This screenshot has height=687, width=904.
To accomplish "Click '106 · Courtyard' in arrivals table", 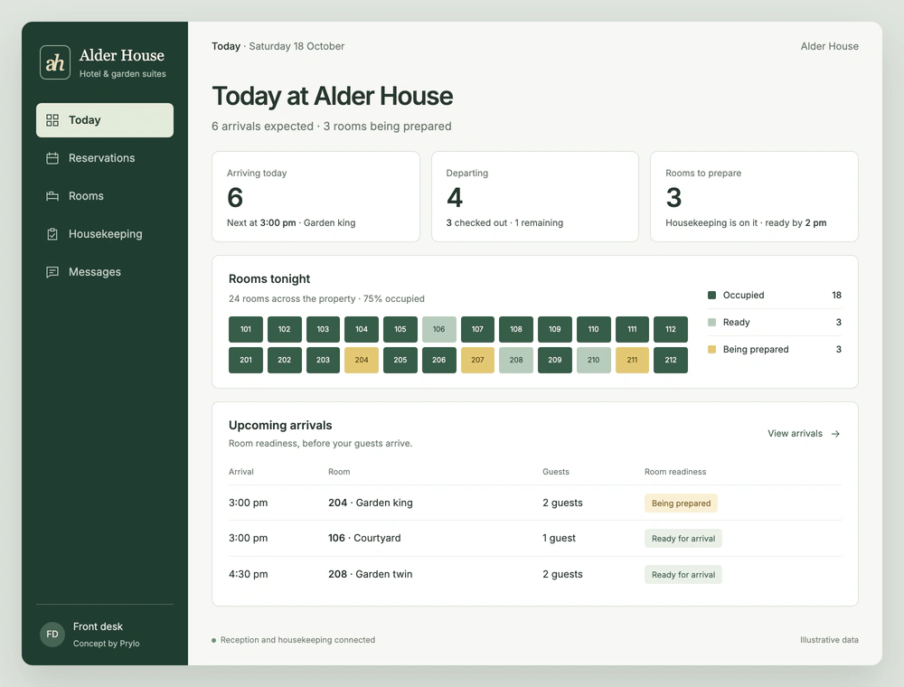I will (364, 538).
